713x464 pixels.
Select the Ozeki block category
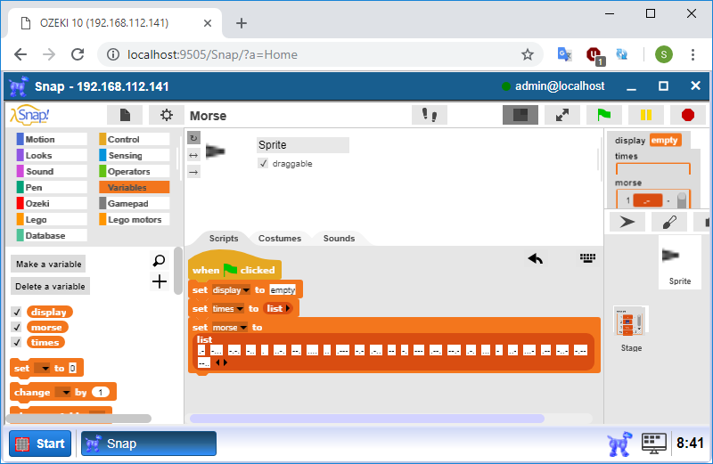(x=52, y=204)
